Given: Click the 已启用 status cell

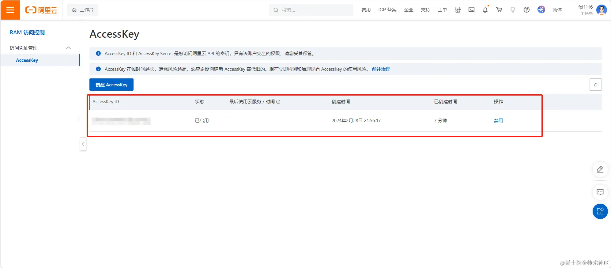Looking at the screenshot, I should click(202, 121).
